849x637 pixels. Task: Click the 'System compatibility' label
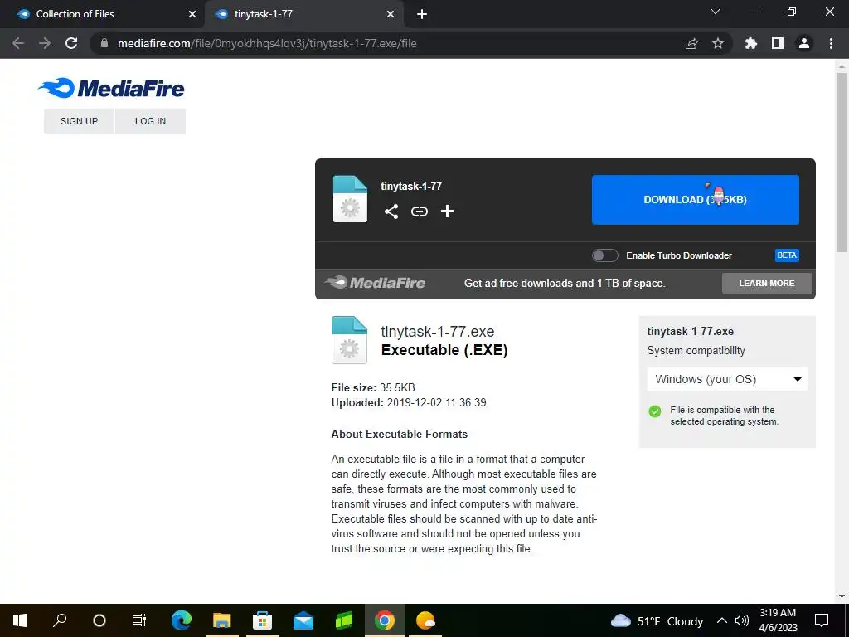point(696,351)
